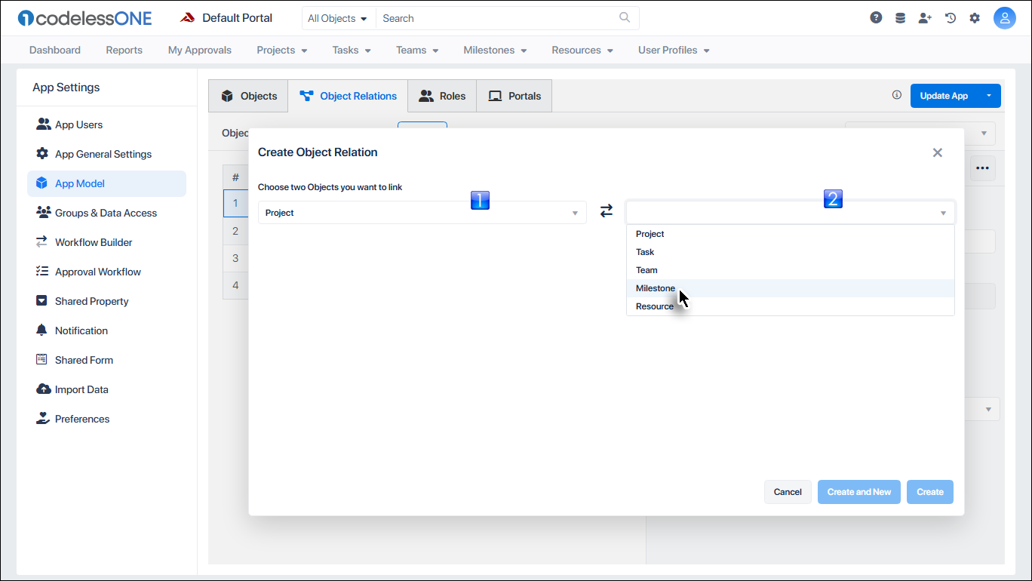
Task: Close the Create Object Relation dialog
Action: 938,152
